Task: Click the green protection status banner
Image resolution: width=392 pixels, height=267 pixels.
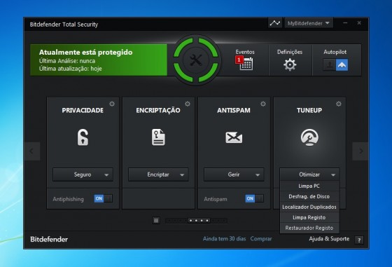Action: coord(99,60)
